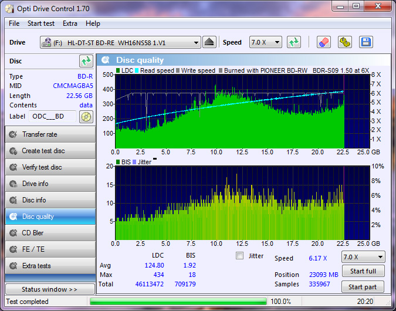Image resolution: width=396 pixels, height=311 pixels.
Task: Open the CD Bler test
Action: click(49, 233)
